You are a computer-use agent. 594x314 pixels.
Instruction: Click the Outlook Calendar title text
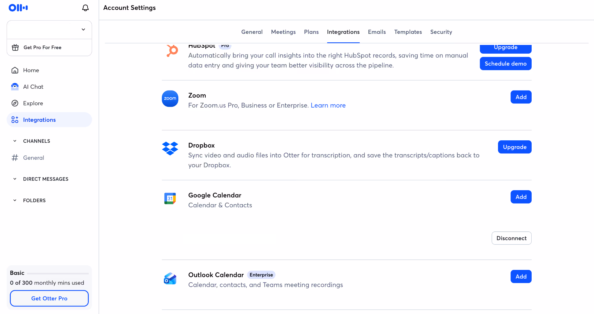click(216, 275)
